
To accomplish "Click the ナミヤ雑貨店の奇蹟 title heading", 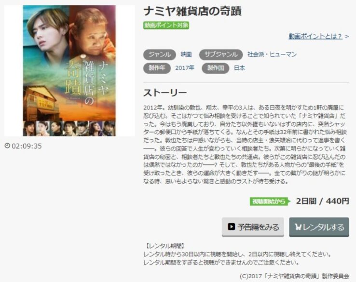I will point(192,11).
